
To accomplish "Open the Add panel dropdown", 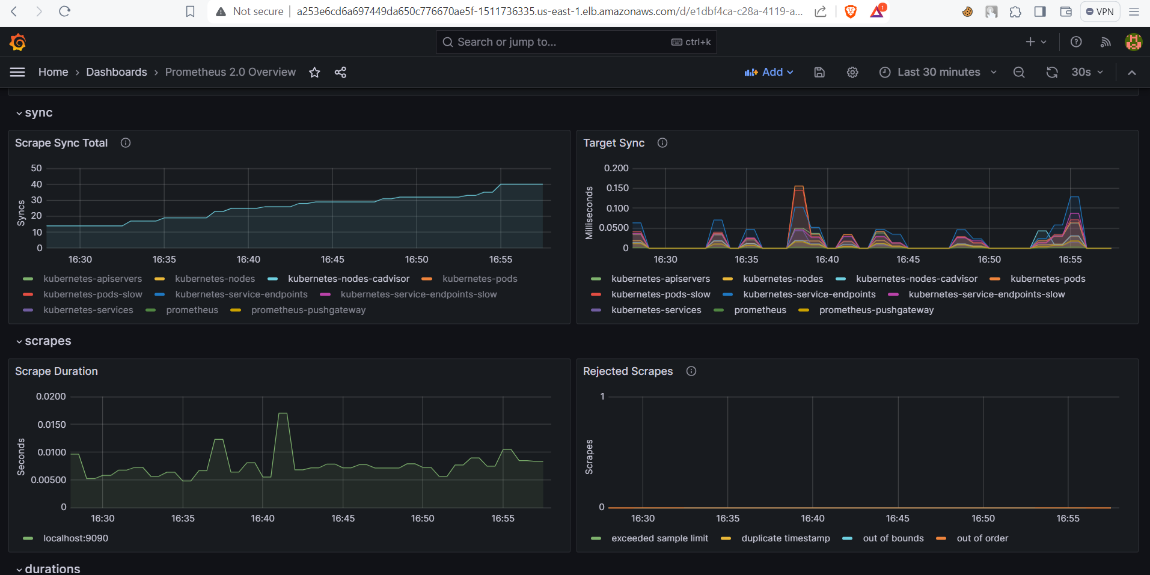I will click(769, 72).
